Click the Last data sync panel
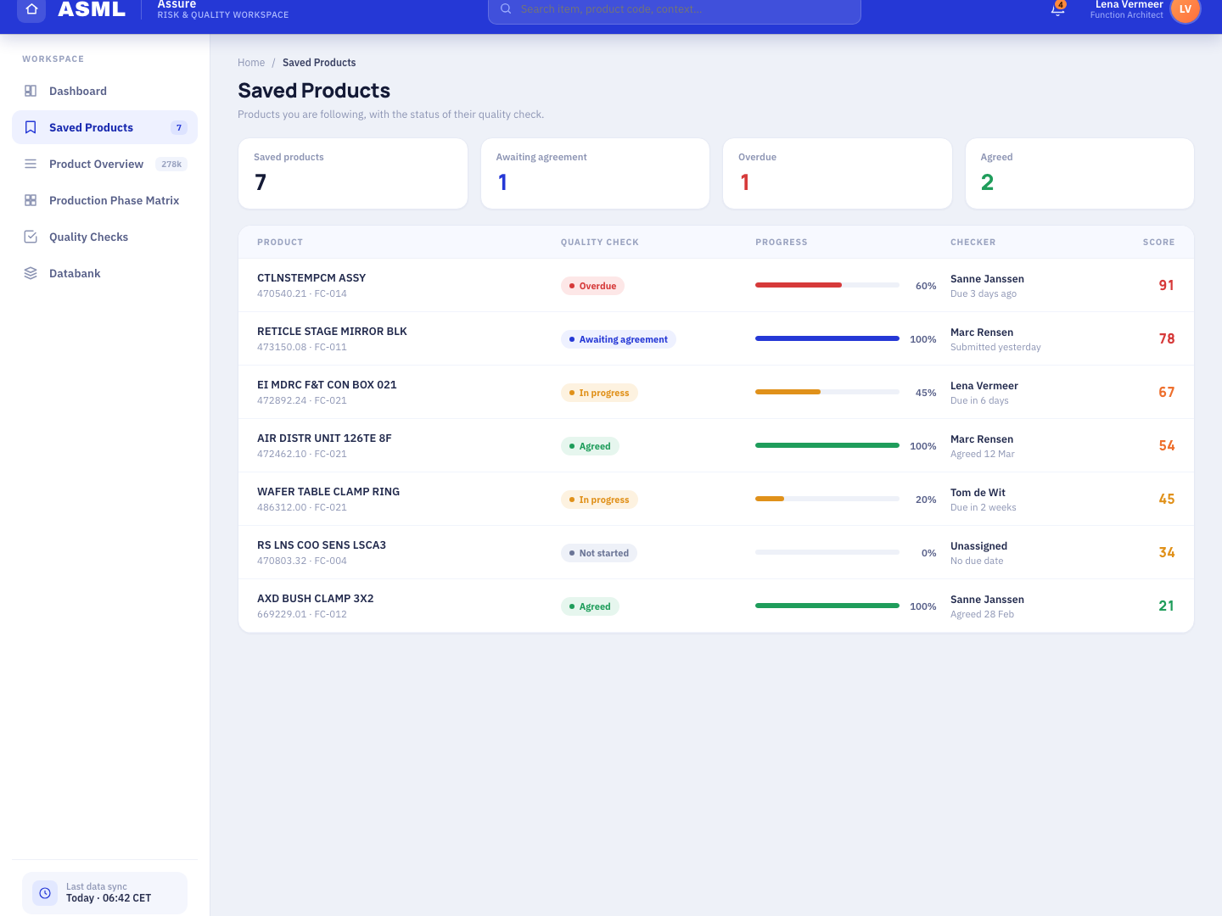 pos(104,893)
